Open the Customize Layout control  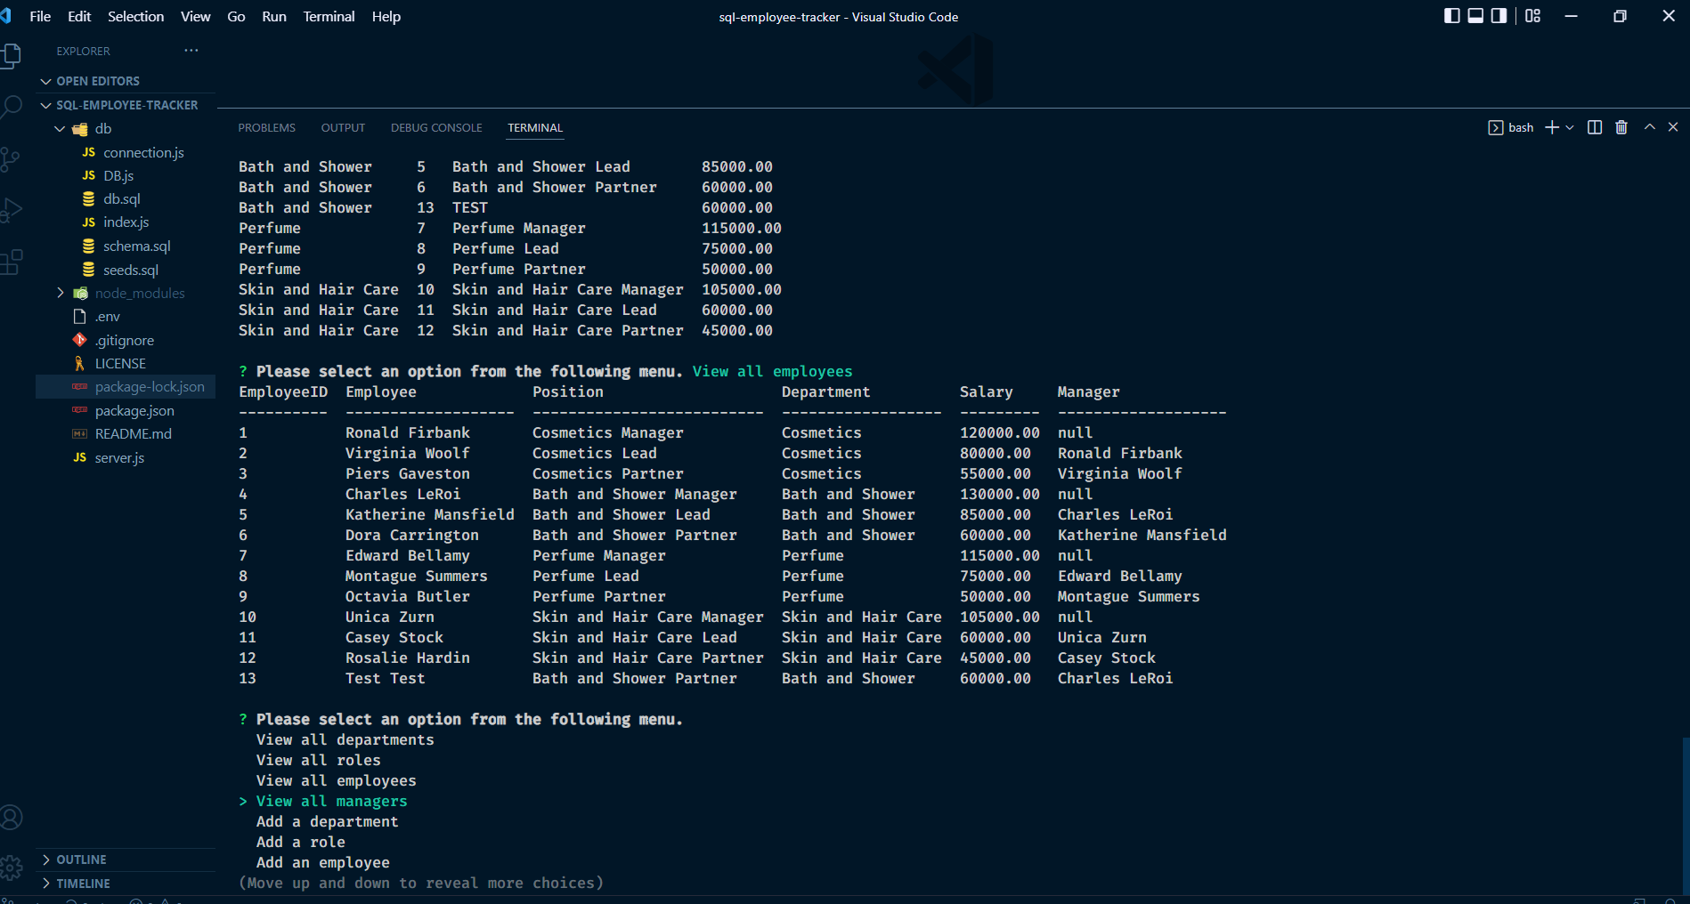[x=1532, y=15]
